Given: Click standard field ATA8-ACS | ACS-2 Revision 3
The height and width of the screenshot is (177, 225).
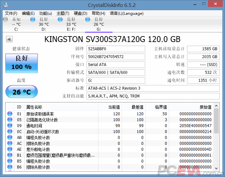Looking at the screenshot, I should [x=153, y=88].
